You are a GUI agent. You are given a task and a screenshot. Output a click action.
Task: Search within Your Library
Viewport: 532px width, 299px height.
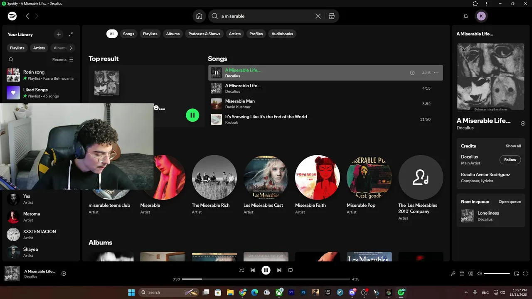pos(11,60)
